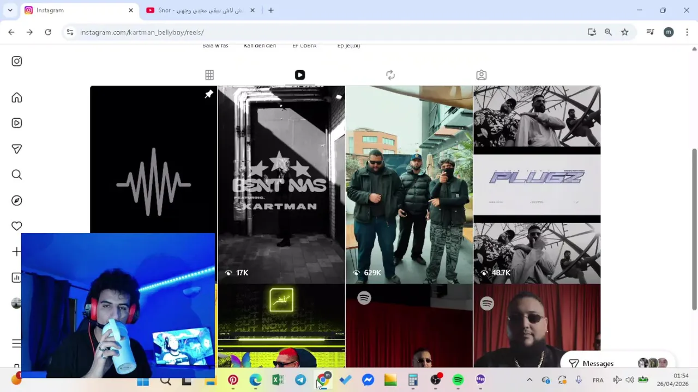Open Instagram home from sidebar
The width and height of the screenshot is (698, 392).
coord(17,98)
